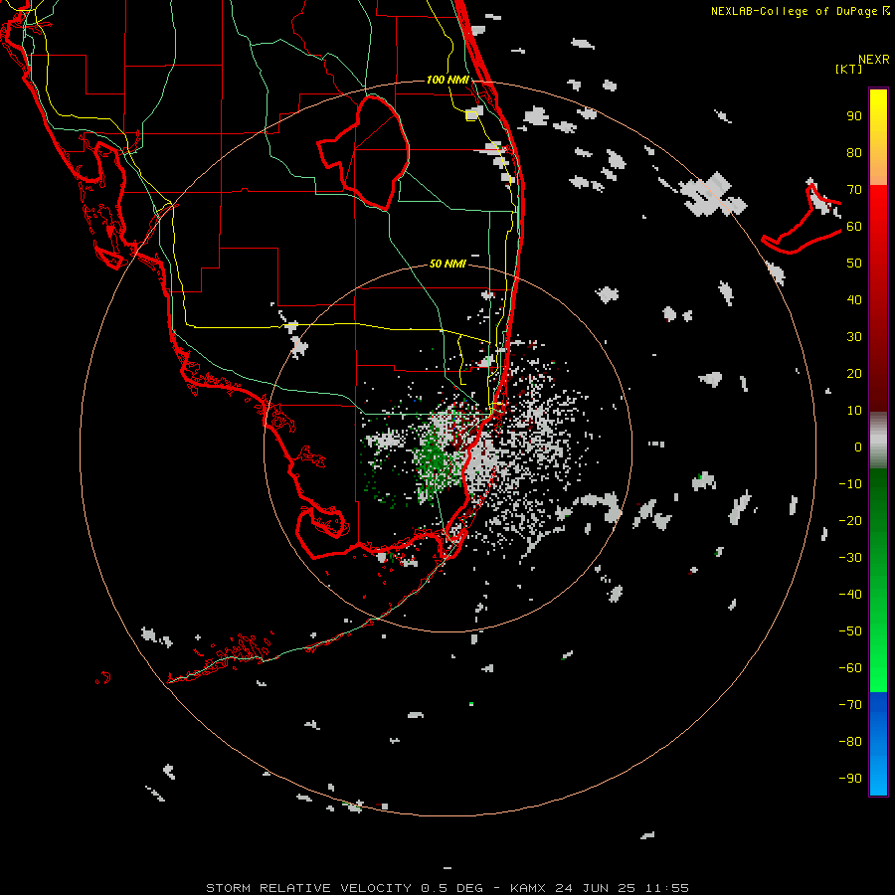Image resolution: width=895 pixels, height=895 pixels.
Task: Click the 50 value on velocity scale
Action: 854,264
